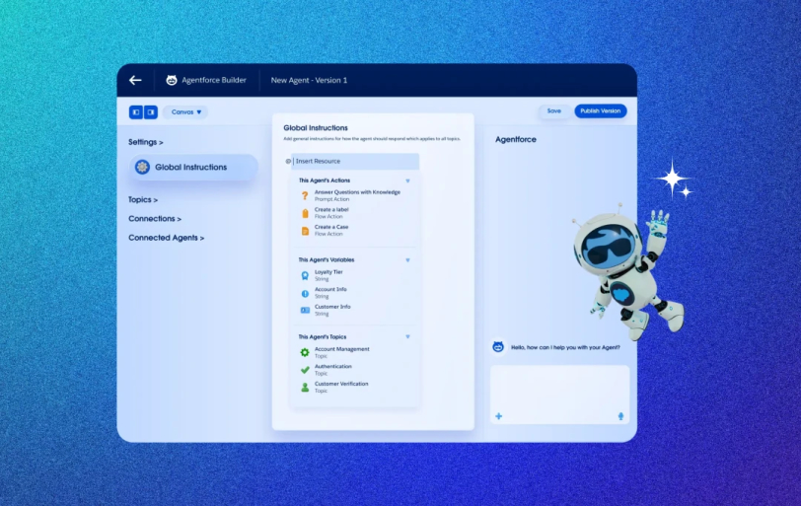
Task: Click the Customer Info card icon
Action: 305,311
